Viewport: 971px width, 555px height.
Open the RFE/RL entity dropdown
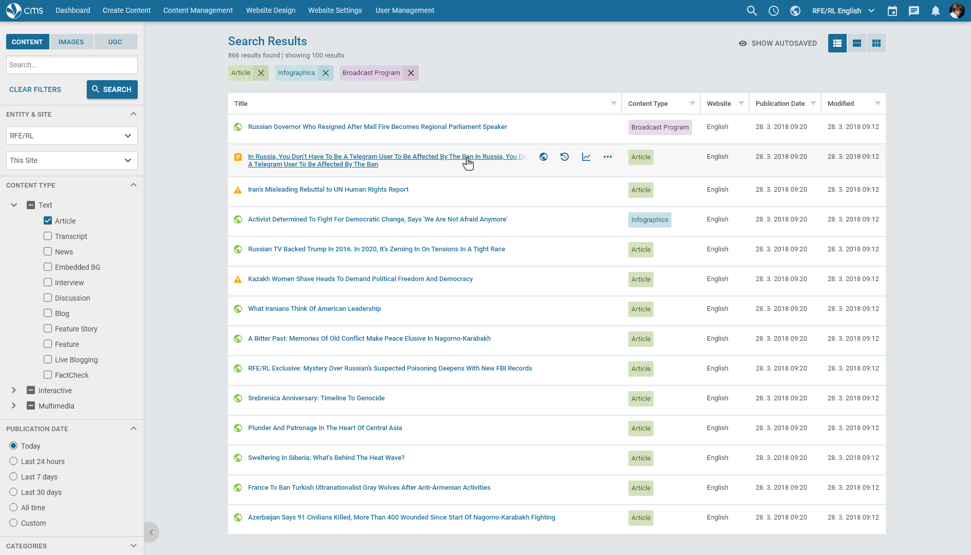click(72, 136)
